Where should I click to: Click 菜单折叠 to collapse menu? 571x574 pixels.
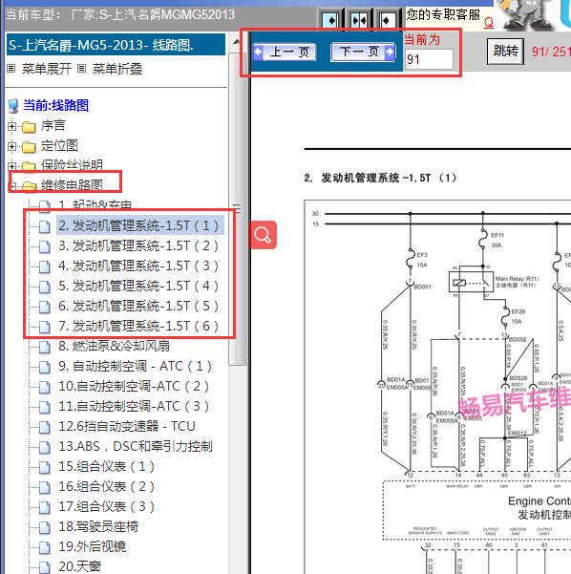(x=116, y=69)
